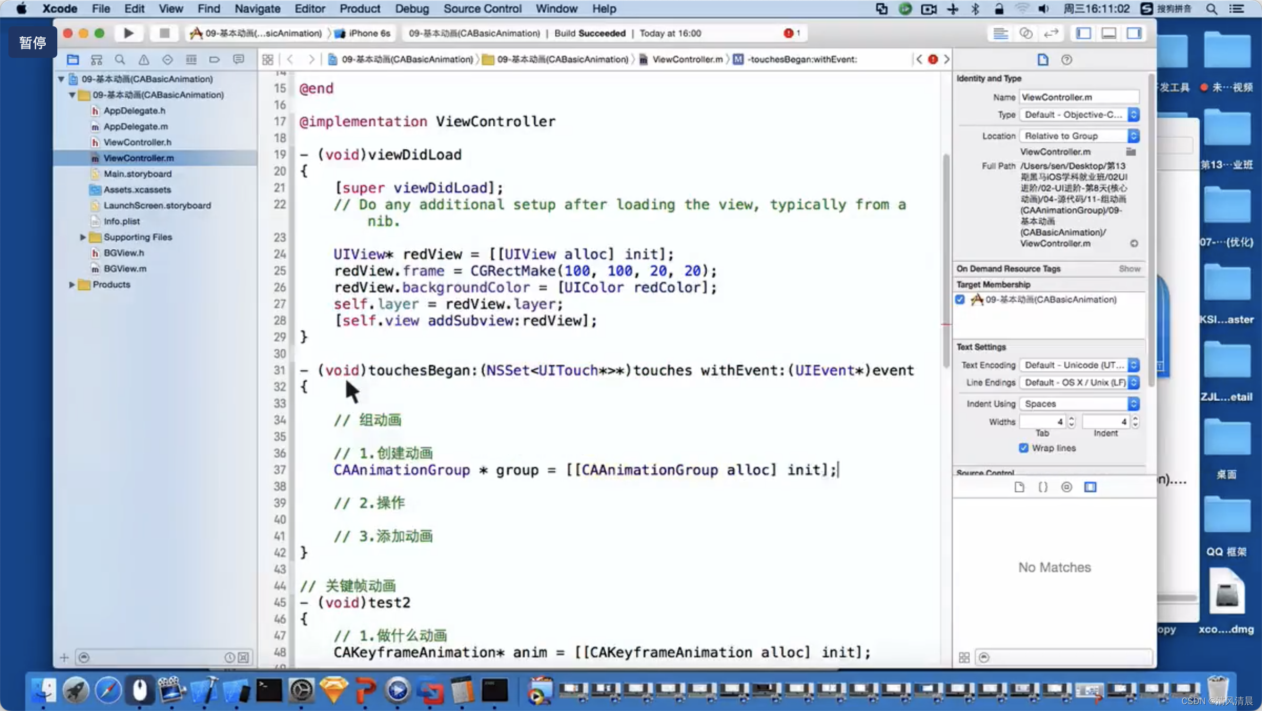Viewport: 1262px width, 711px height.
Task: Stop the running scheme
Action: (x=164, y=33)
